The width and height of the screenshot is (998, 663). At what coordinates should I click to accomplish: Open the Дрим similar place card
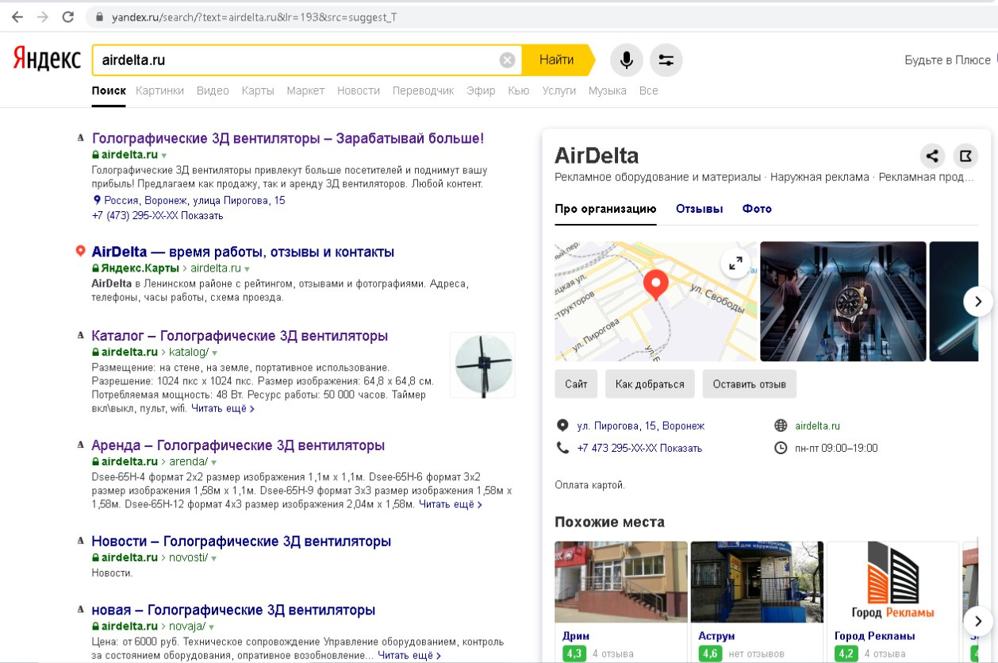(621, 602)
